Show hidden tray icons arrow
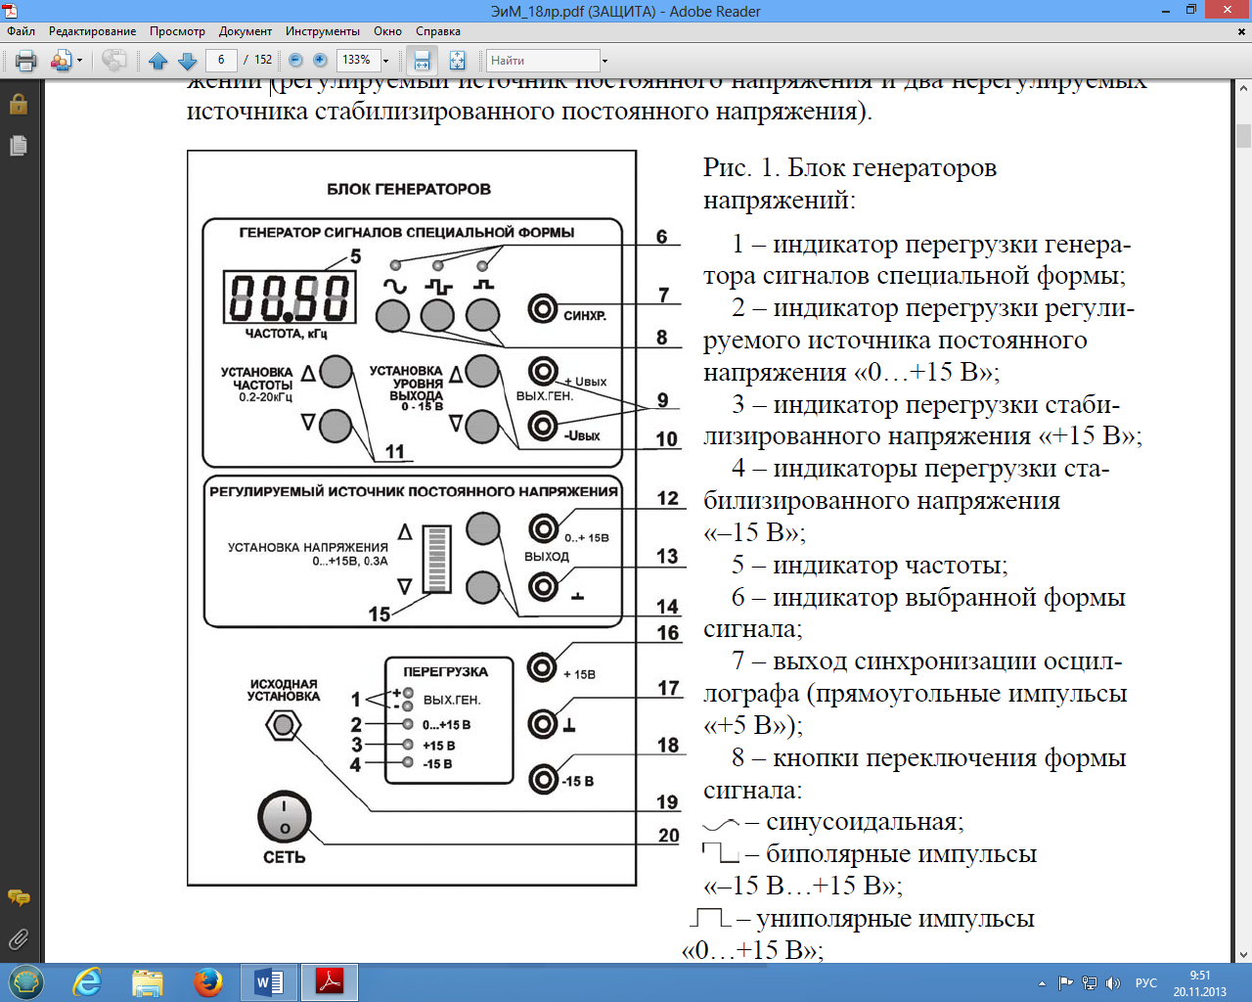This screenshot has width=1252, height=1002. click(1042, 983)
